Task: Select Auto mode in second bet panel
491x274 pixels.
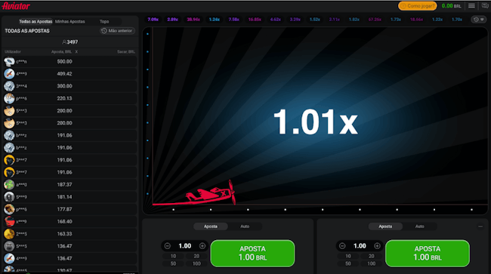Action: pyautogui.click(x=419, y=226)
